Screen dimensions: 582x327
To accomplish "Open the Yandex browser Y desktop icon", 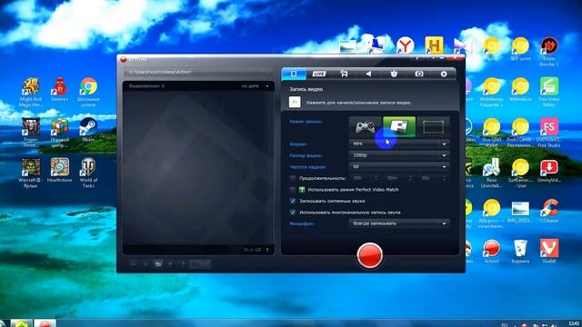I will [406, 45].
